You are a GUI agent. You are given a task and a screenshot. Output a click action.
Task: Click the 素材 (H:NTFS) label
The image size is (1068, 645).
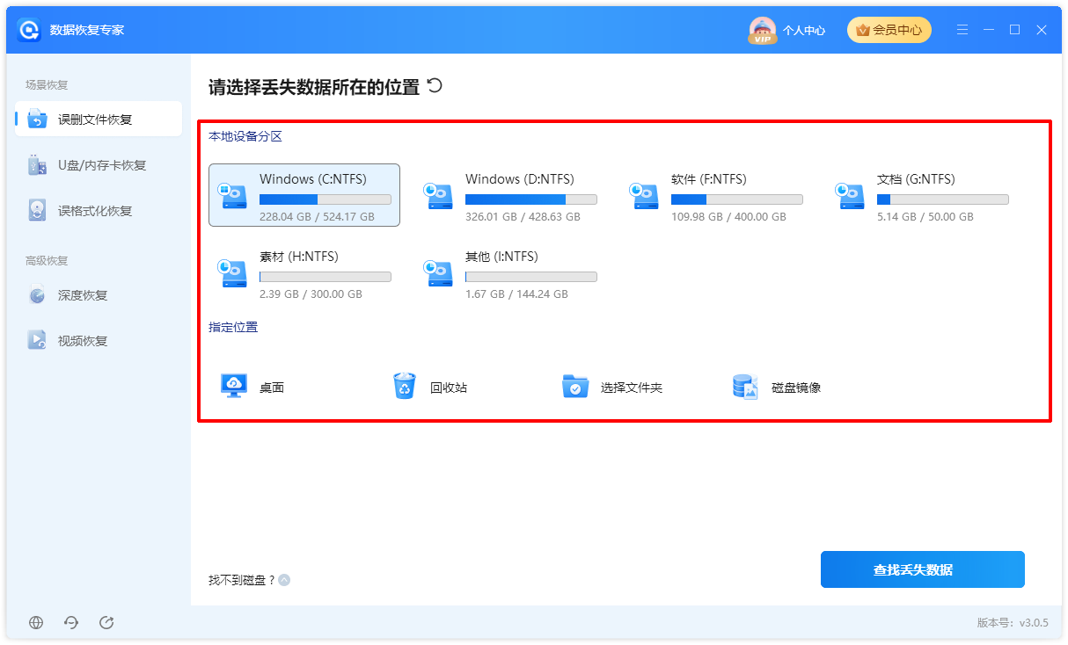pos(298,257)
